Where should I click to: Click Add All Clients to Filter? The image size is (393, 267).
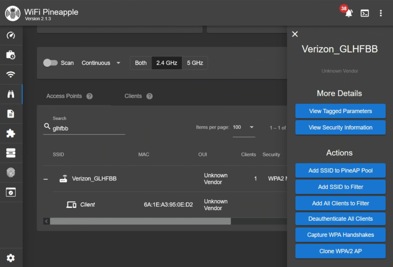click(340, 203)
